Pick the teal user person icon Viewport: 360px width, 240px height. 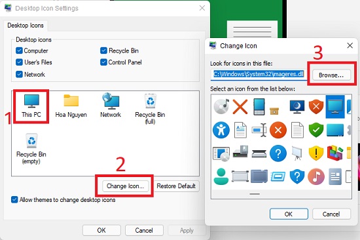tap(221, 176)
